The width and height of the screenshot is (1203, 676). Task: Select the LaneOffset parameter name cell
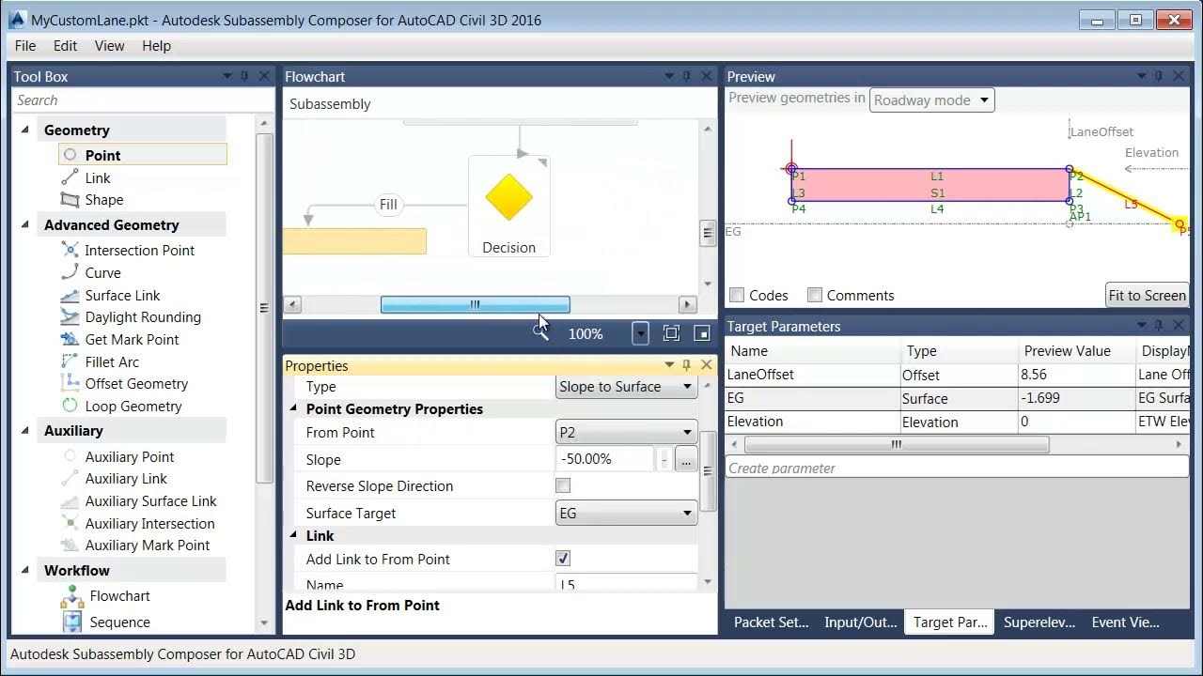(812, 374)
